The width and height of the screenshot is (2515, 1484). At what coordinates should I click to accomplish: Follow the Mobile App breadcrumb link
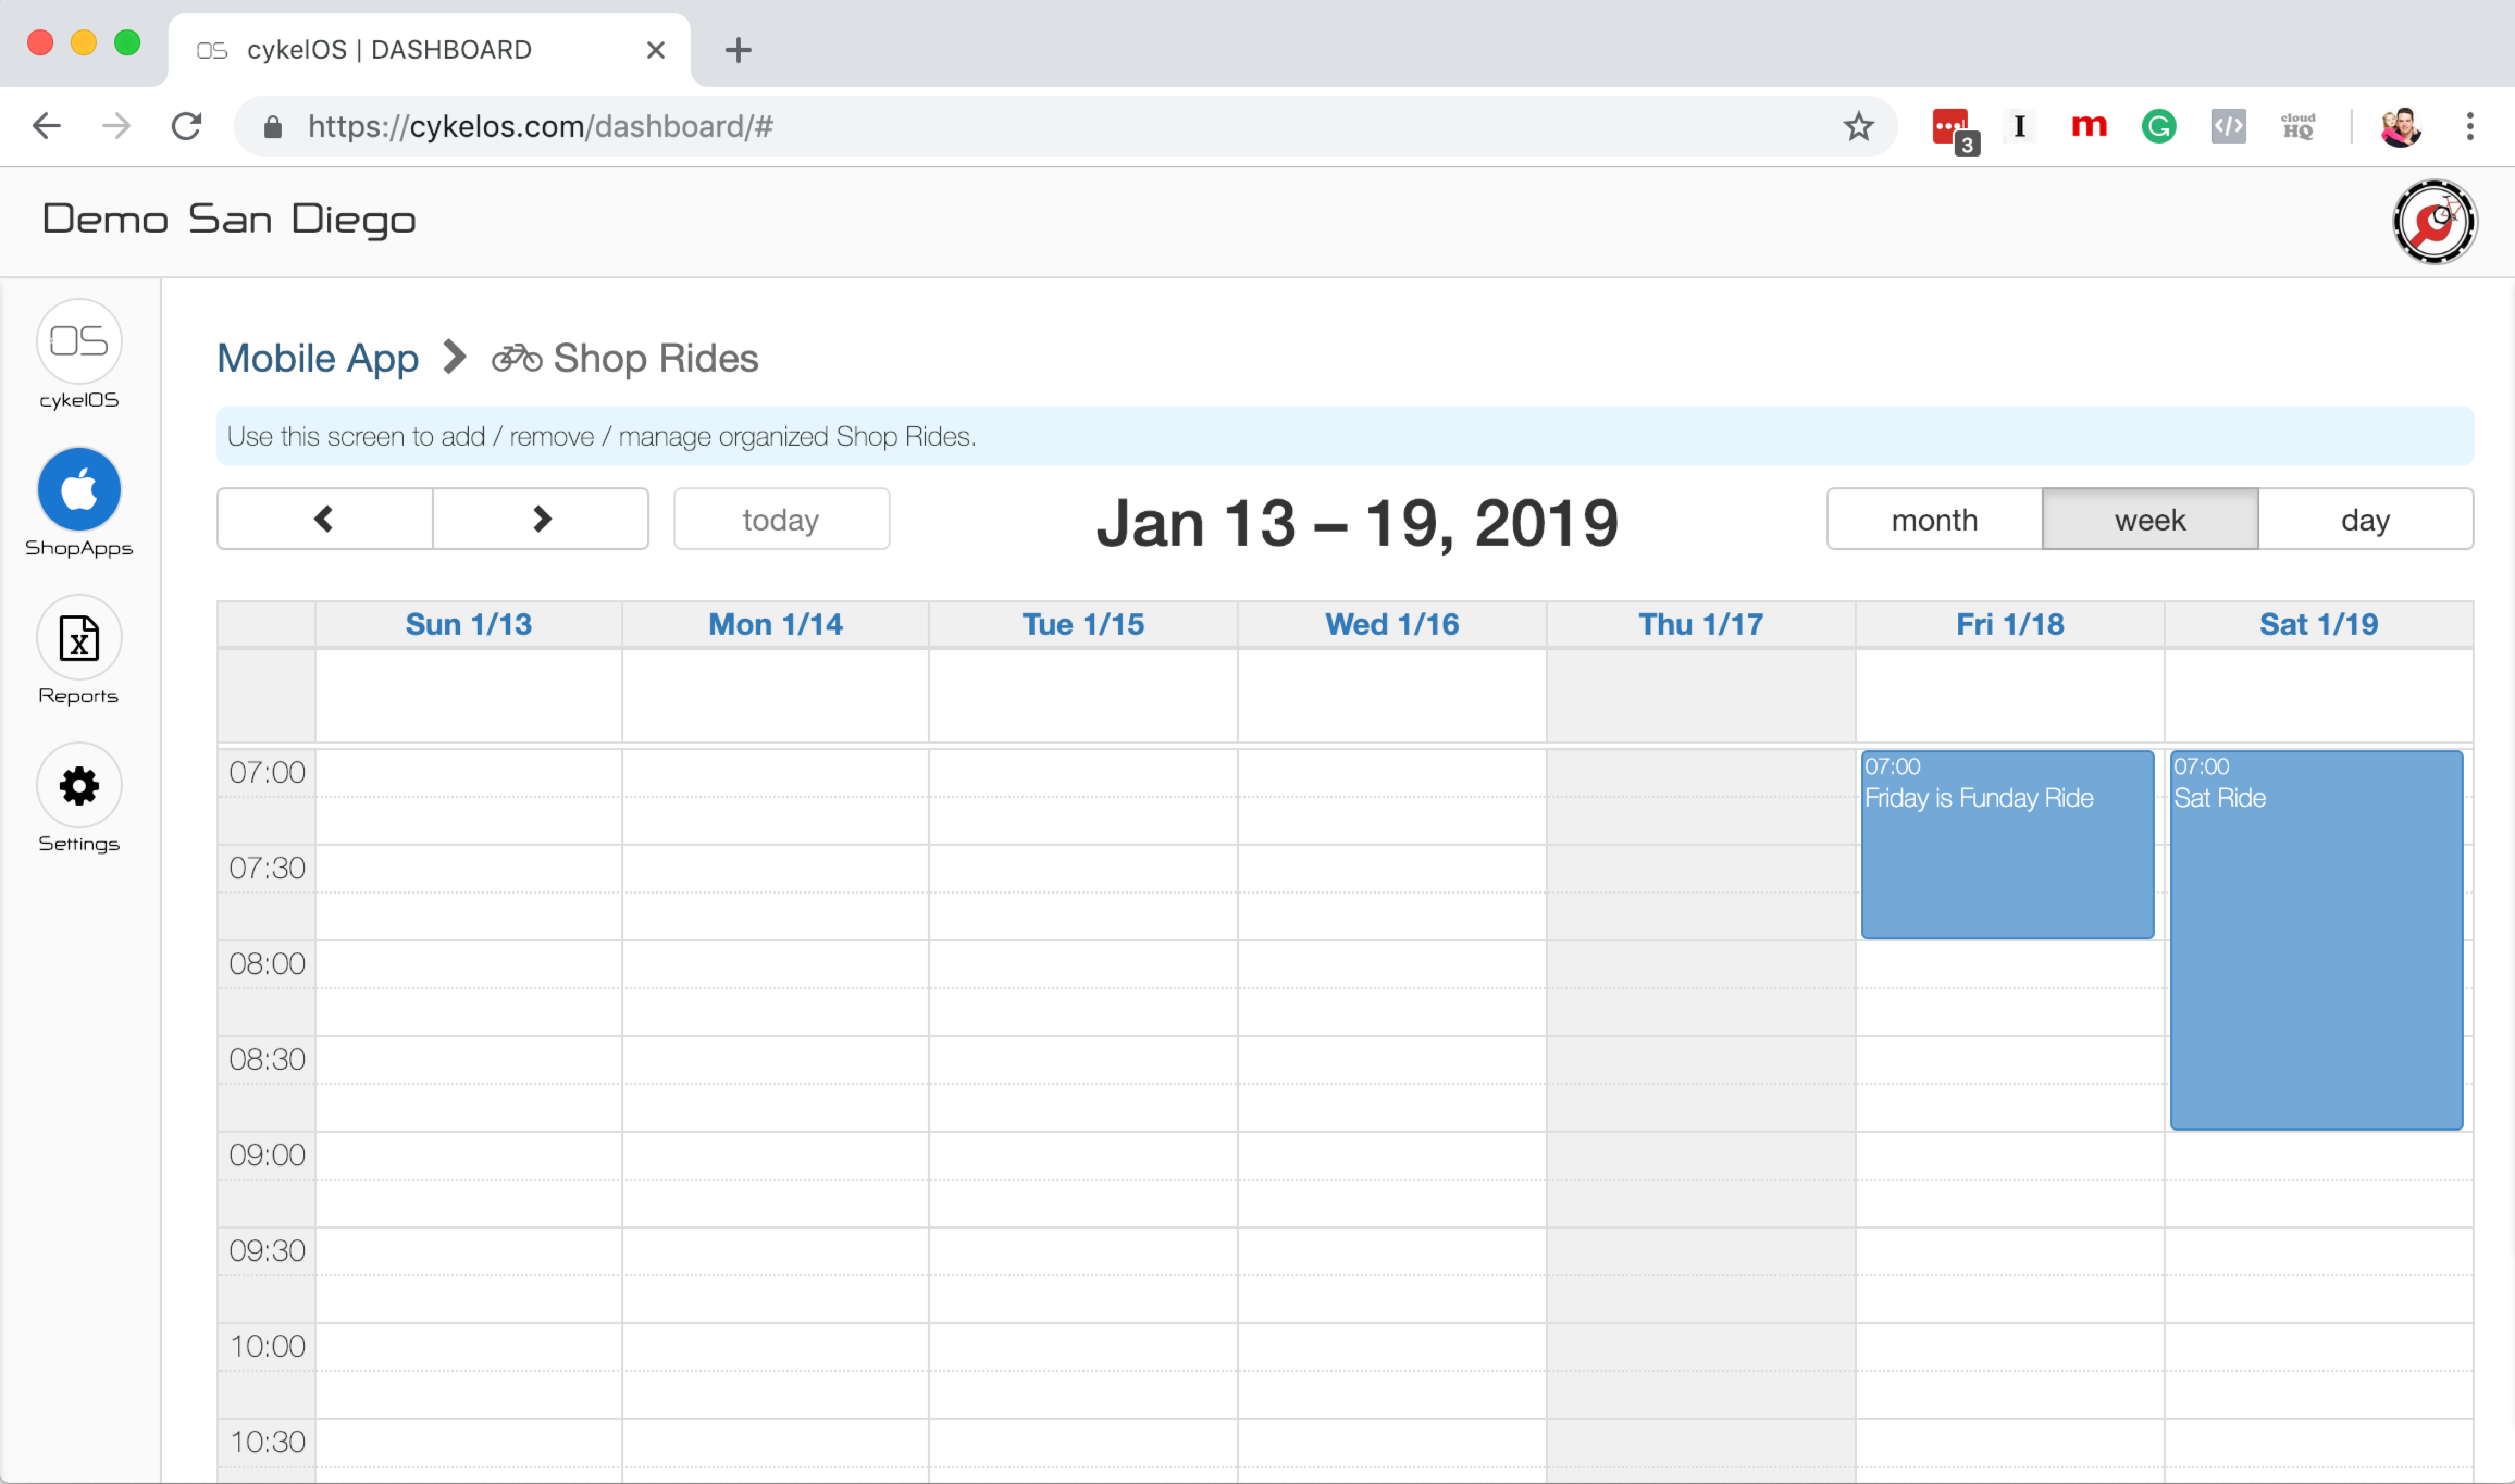point(318,358)
